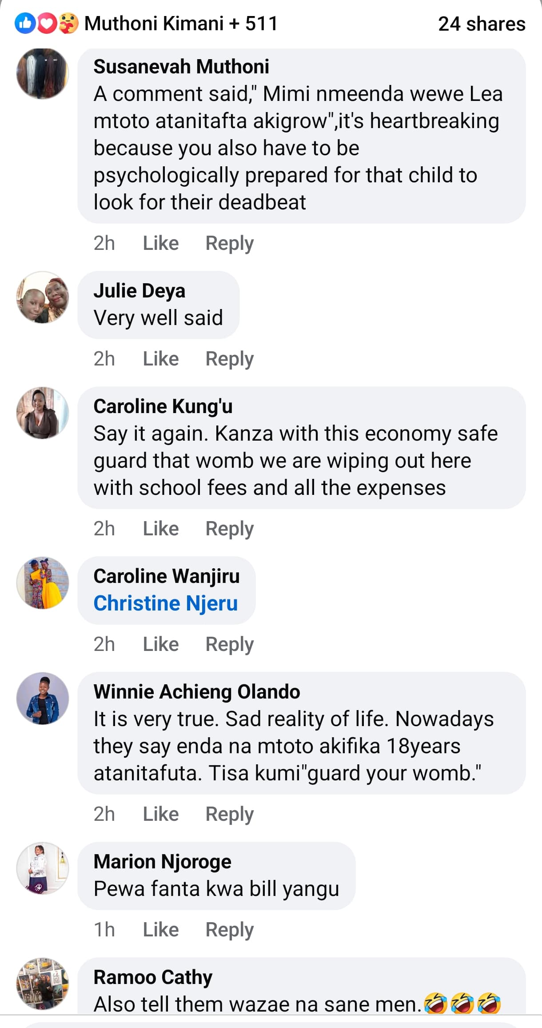Like Marion Njoroge's Pewa fanta comment

[x=160, y=930]
